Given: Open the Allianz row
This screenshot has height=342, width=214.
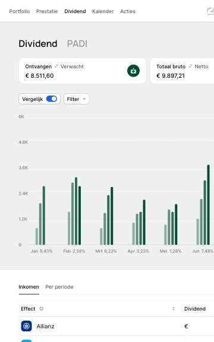Looking at the screenshot, I should pyautogui.click(x=116, y=327).
